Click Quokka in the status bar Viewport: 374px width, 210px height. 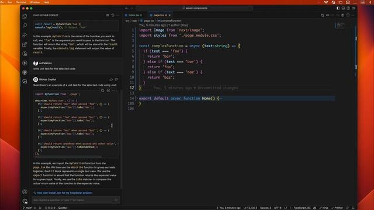coord(63,208)
